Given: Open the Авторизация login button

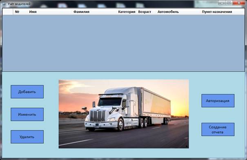Looking at the screenshot, I should click(x=218, y=101).
